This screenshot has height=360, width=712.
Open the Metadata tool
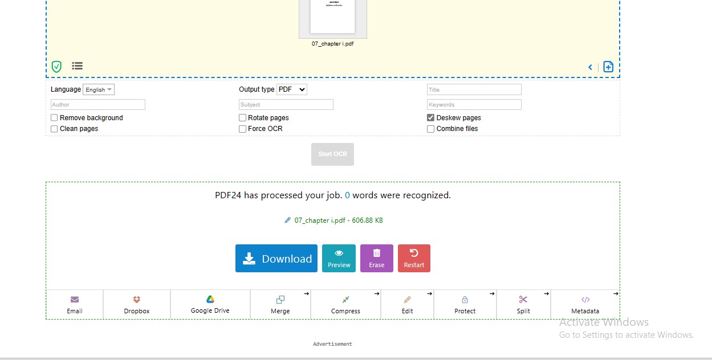click(585, 305)
